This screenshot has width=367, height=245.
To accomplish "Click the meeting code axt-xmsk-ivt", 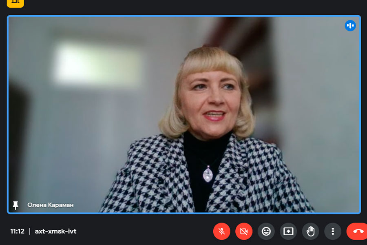I will coord(55,231).
